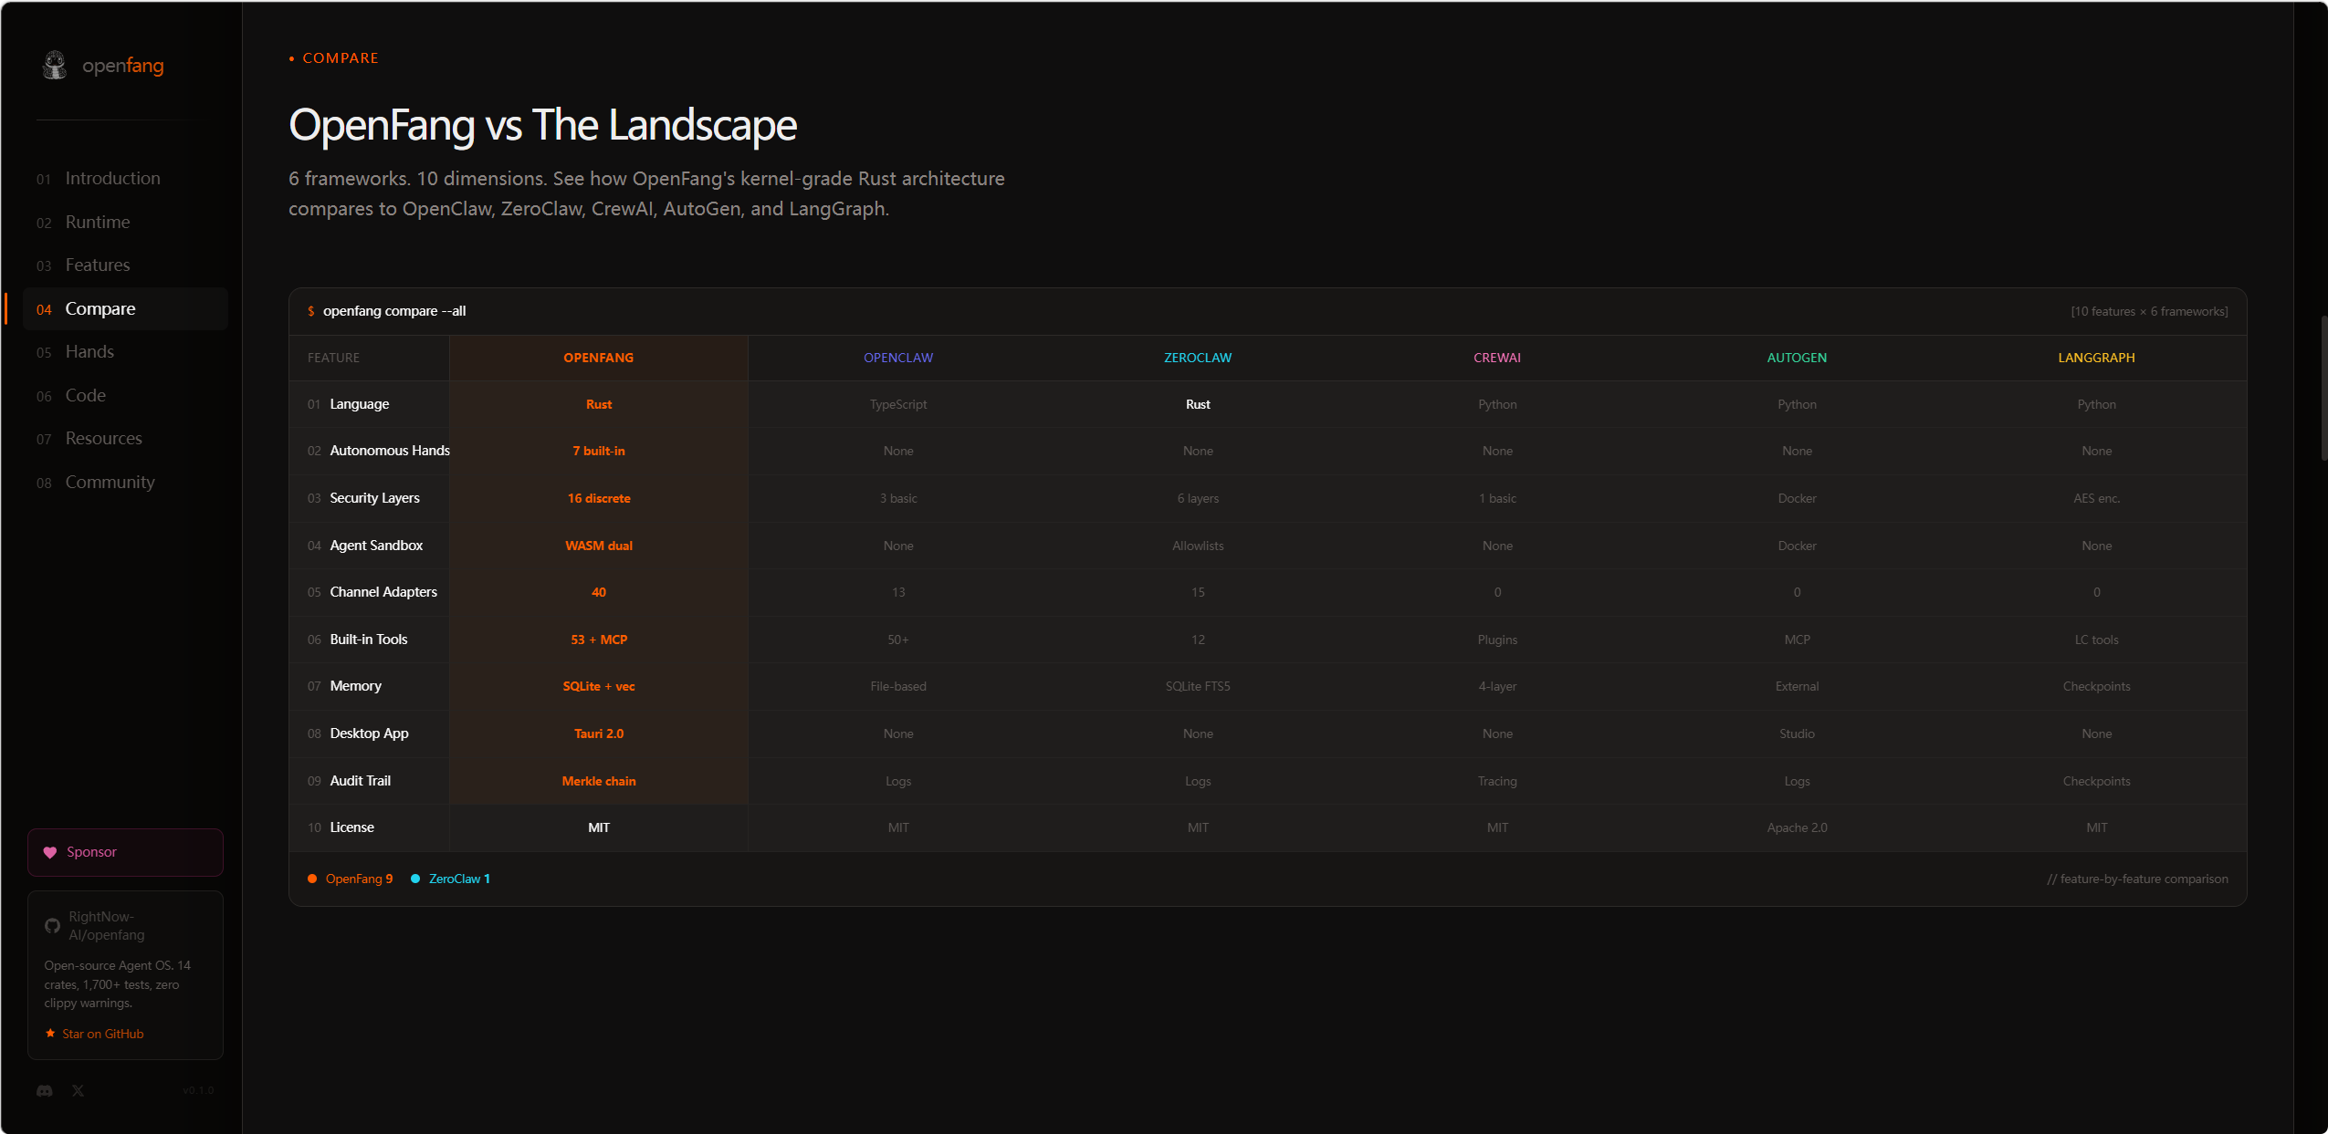Click the '6 layers' ZeroClaw cell

pos(1198,498)
